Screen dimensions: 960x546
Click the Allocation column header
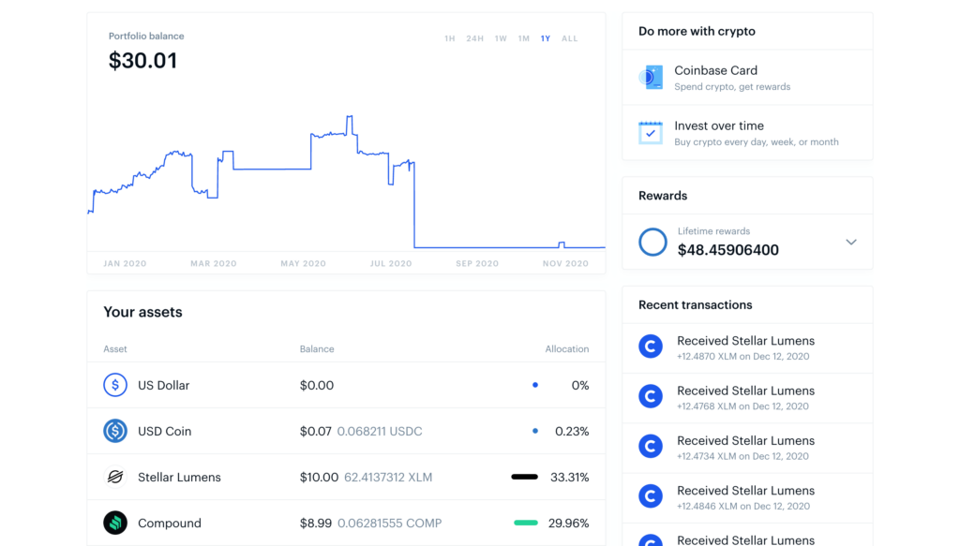567,349
